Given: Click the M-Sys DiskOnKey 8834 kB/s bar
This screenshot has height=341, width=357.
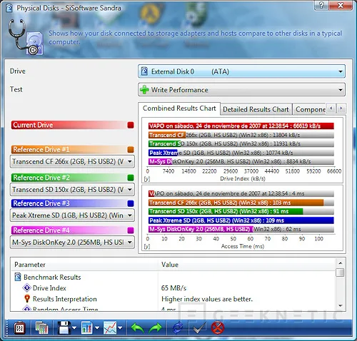Looking at the screenshot, I should [241, 162].
